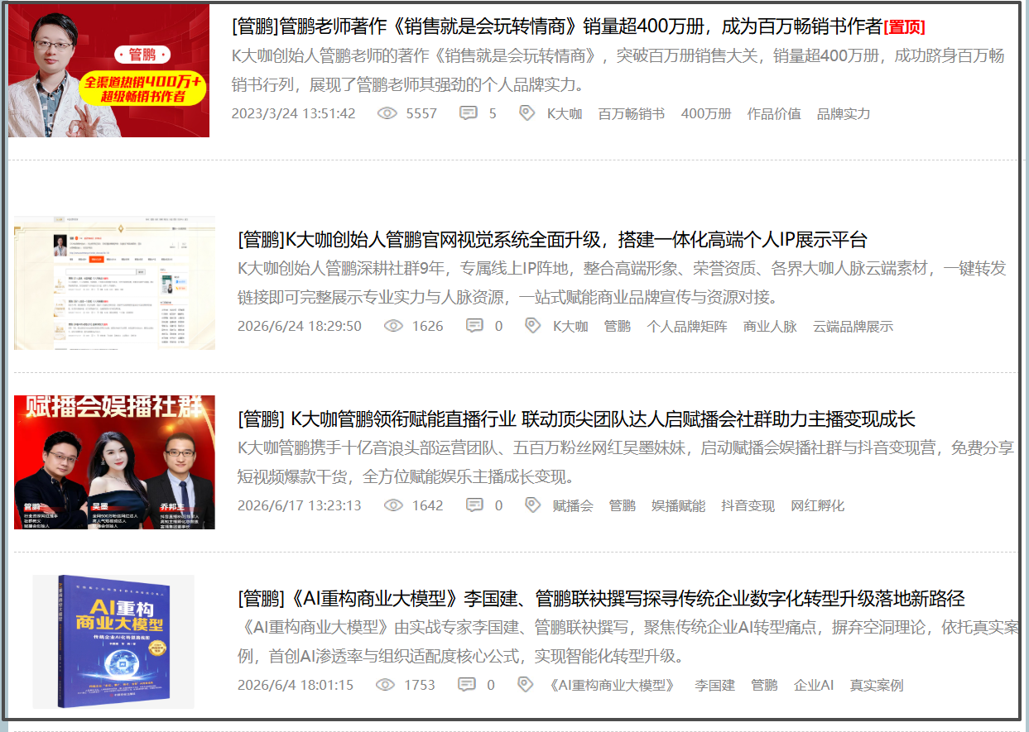1029x732 pixels.
Task: Click the eye views icon beside 5557
Action: click(387, 113)
